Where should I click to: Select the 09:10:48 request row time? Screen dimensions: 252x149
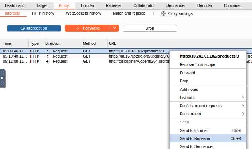15,56
